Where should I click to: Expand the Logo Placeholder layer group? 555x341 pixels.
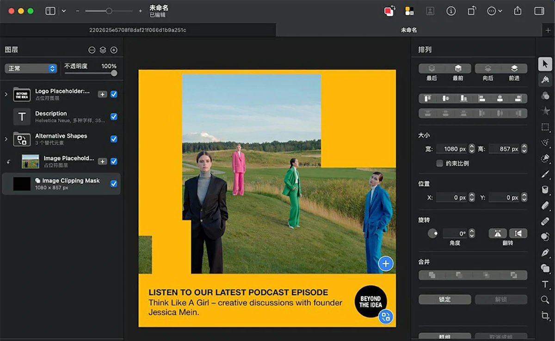[x=6, y=94]
